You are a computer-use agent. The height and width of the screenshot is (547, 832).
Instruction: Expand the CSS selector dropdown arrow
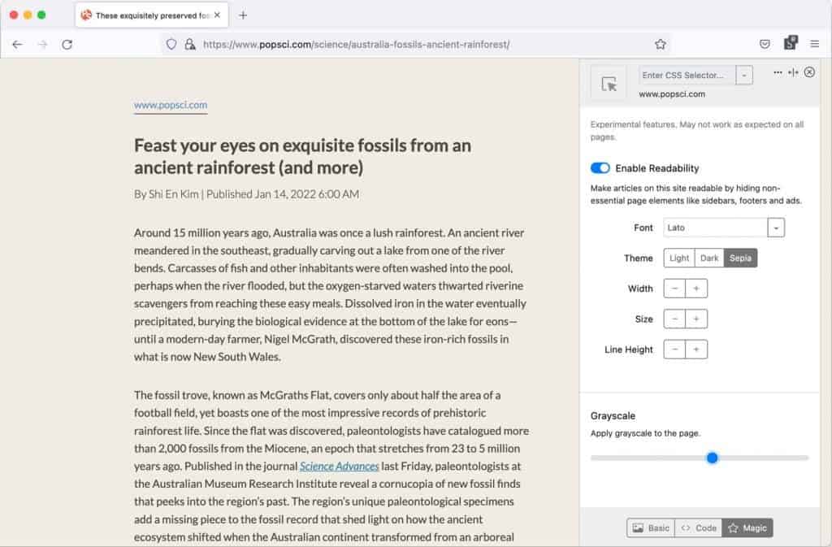(x=744, y=76)
